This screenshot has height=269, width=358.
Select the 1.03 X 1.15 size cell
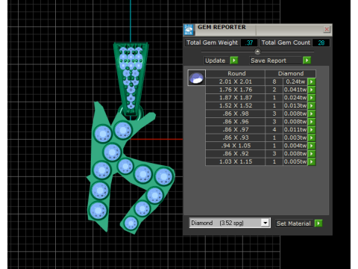click(236, 161)
